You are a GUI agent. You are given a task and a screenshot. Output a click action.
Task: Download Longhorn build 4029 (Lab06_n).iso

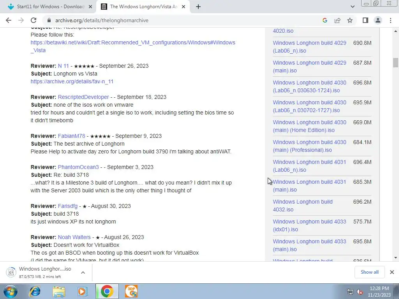click(309, 47)
